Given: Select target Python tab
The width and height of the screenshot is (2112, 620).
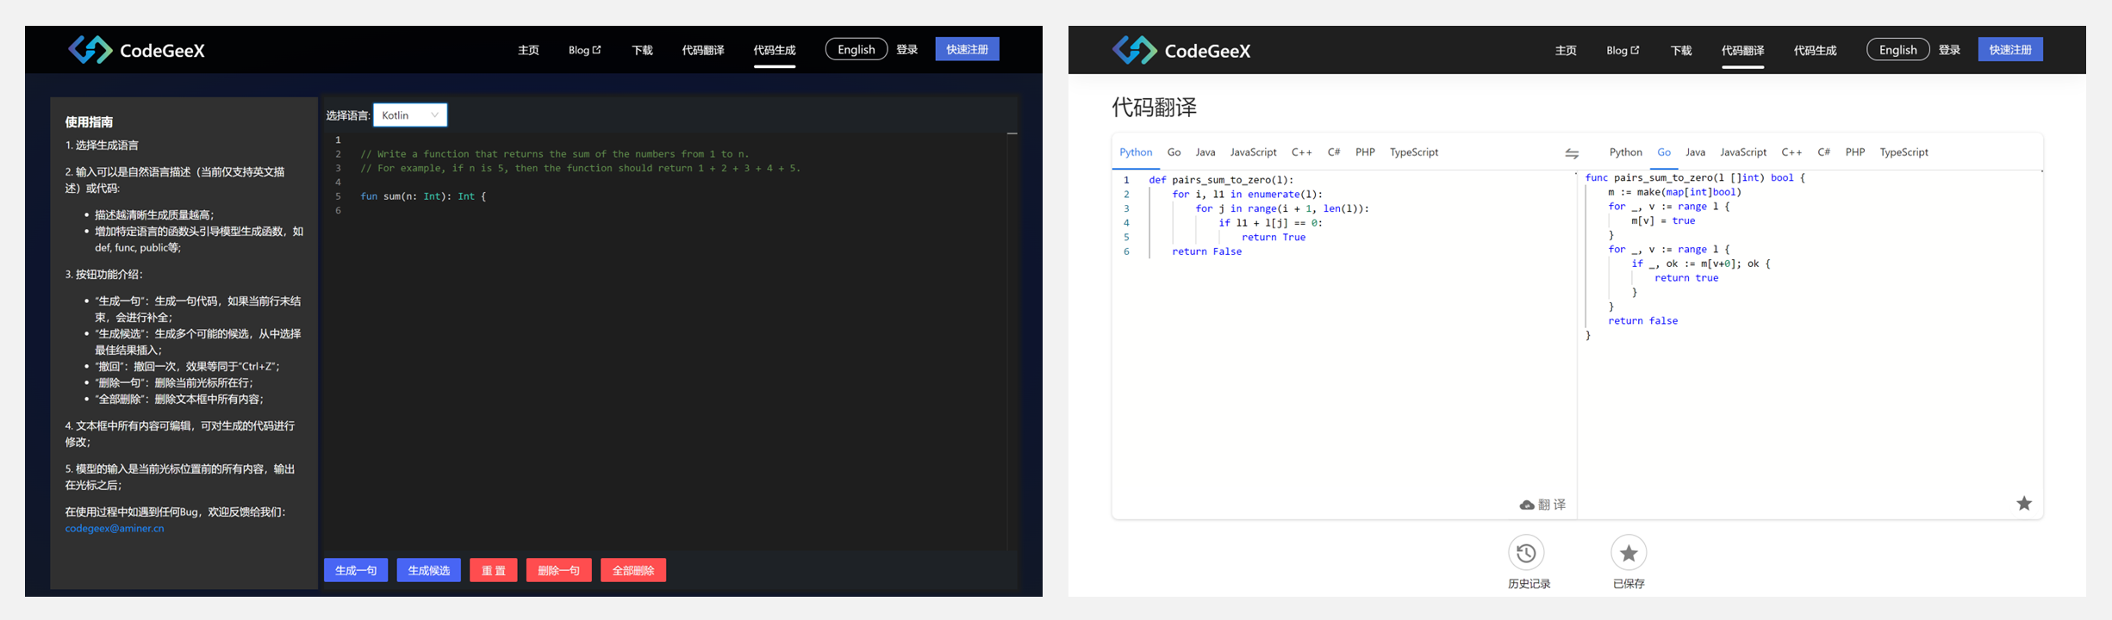Looking at the screenshot, I should (1626, 152).
